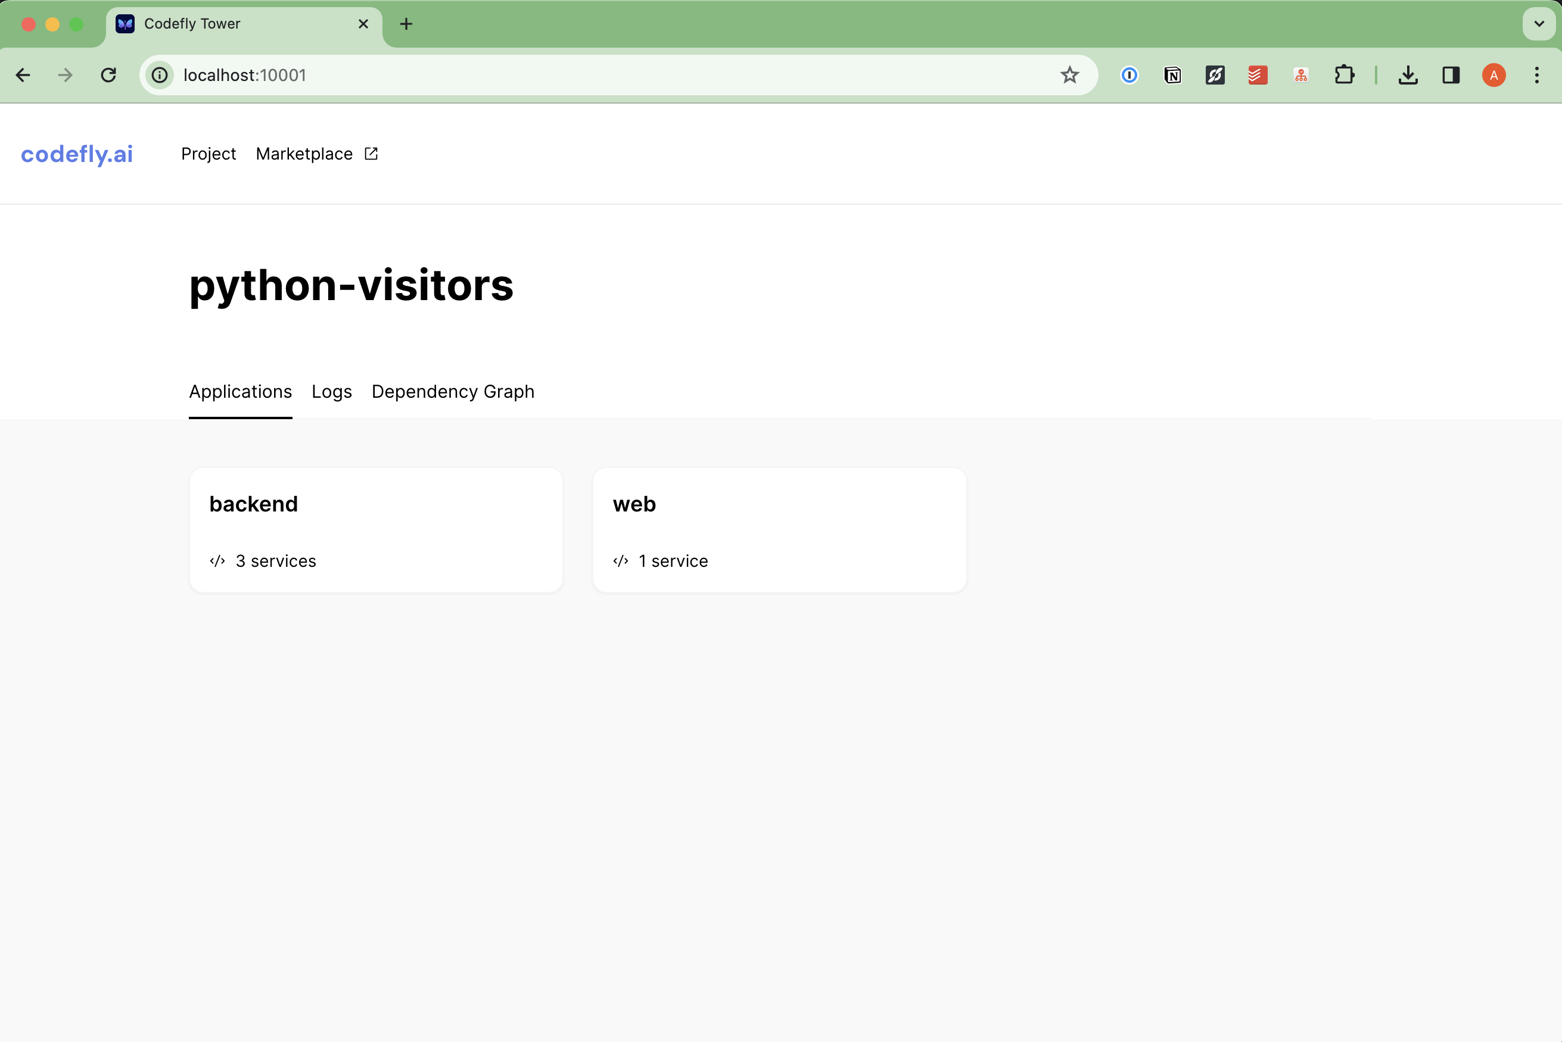Click the "3 services" text
The width and height of the screenshot is (1562, 1042).
tap(276, 561)
